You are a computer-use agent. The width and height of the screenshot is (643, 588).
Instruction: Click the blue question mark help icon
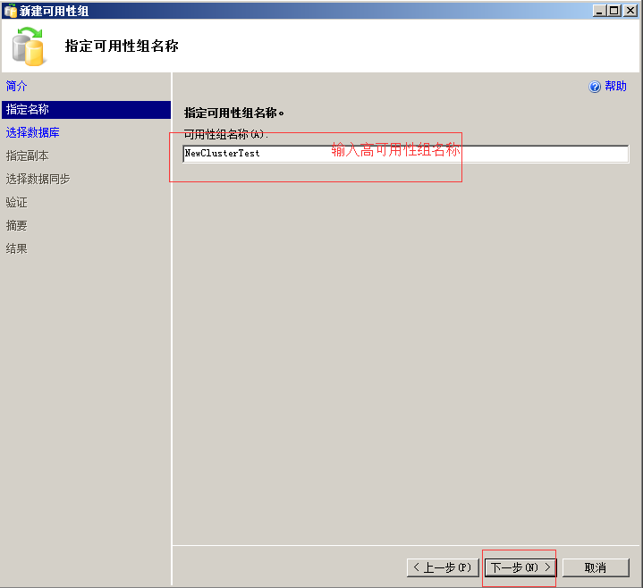point(595,87)
